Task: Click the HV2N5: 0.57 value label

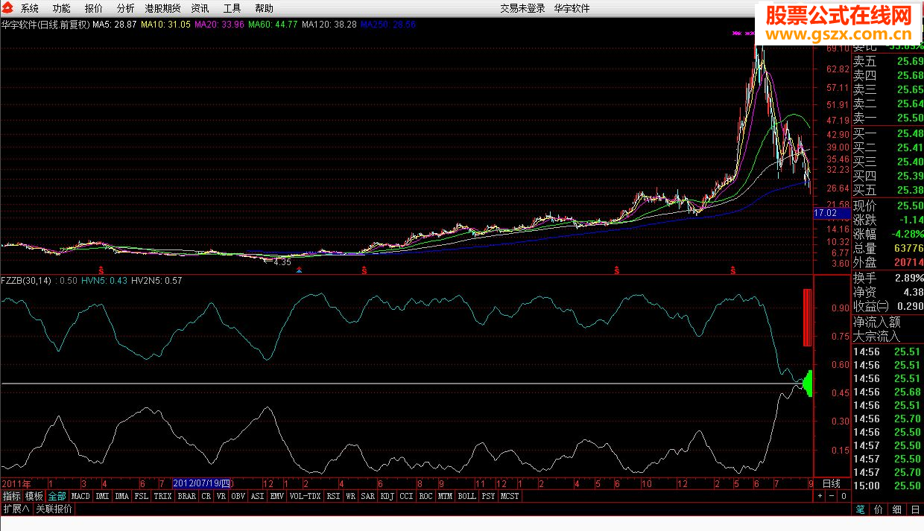Action: pos(156,281)
